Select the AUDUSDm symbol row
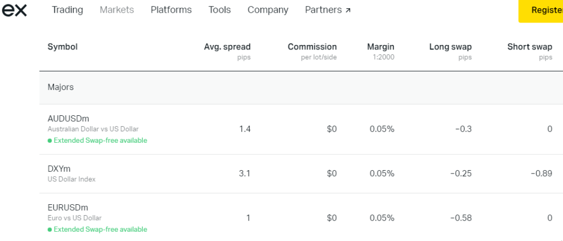This screenshot has height=241, width=563. tap(68, 119)
